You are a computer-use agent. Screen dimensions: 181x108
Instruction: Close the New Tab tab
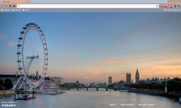pos(27,2)
